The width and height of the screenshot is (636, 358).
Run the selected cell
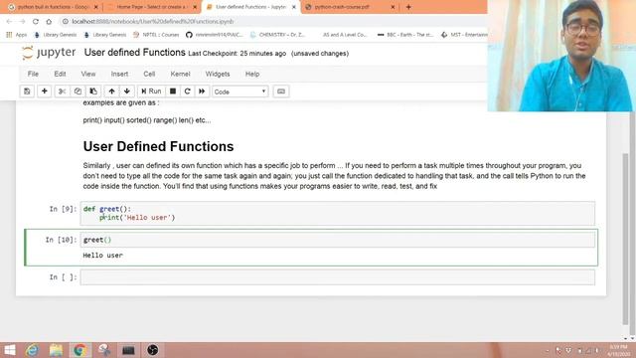(151, 91)
